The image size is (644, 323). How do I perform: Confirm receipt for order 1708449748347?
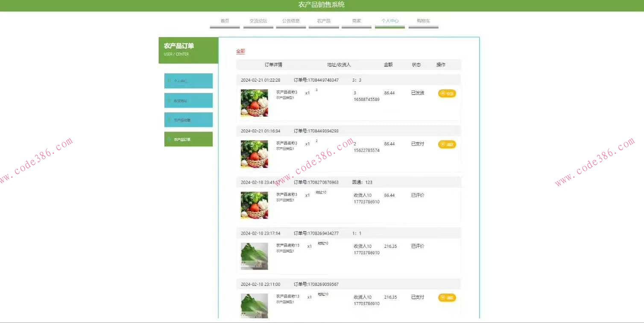tap(447, 93)
